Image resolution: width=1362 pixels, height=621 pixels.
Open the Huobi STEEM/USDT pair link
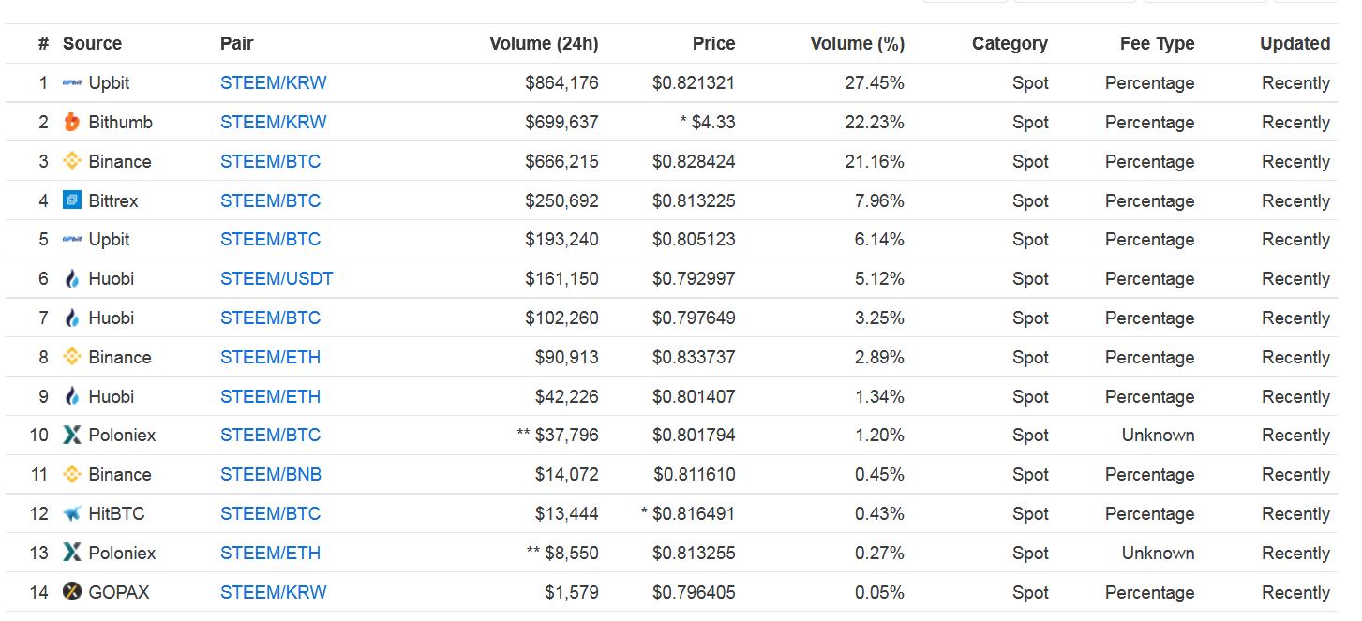(277, 279)
